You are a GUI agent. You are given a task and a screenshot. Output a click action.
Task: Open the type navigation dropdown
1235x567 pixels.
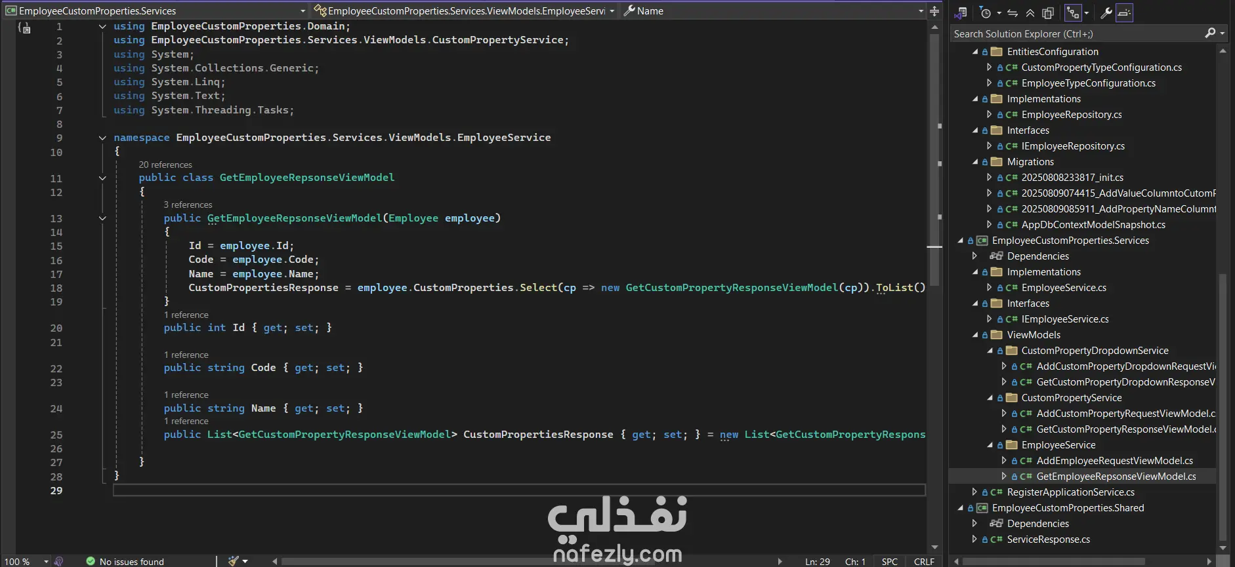(x=465, y=10)
